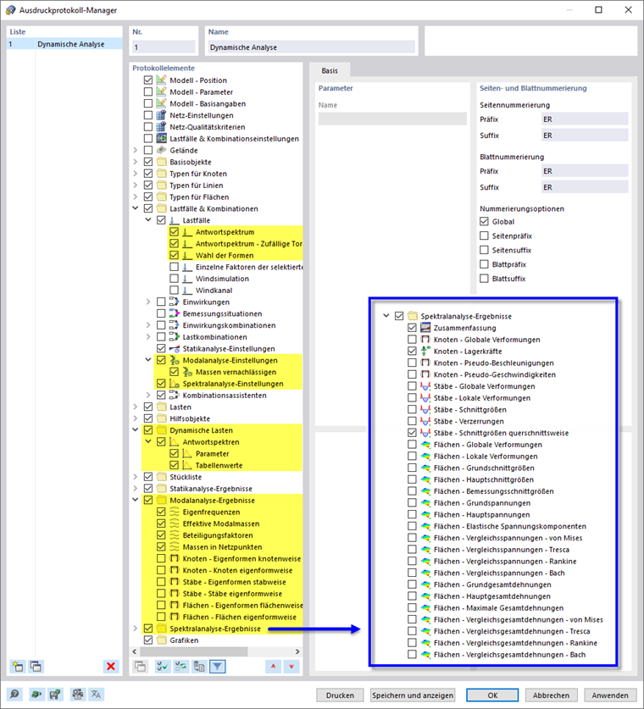Screen dimensions: 644x709
Task: Click the Drucken button
Action: 340,695
